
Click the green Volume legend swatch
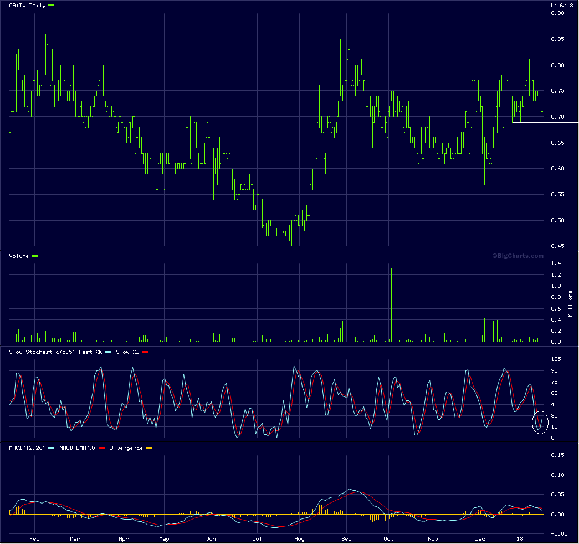point(35,256)
